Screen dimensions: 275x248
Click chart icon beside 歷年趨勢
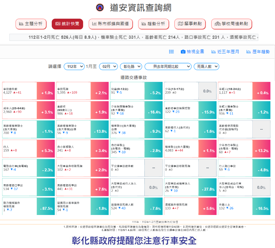click(247, 52)
